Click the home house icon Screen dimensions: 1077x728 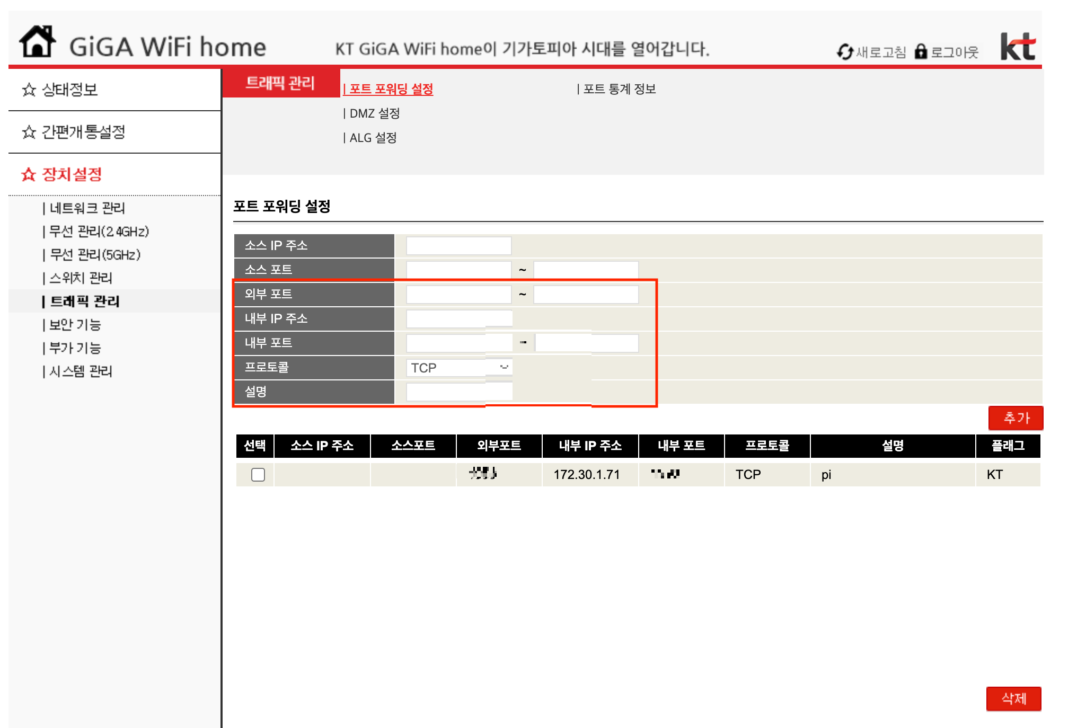tap(37, 42)
